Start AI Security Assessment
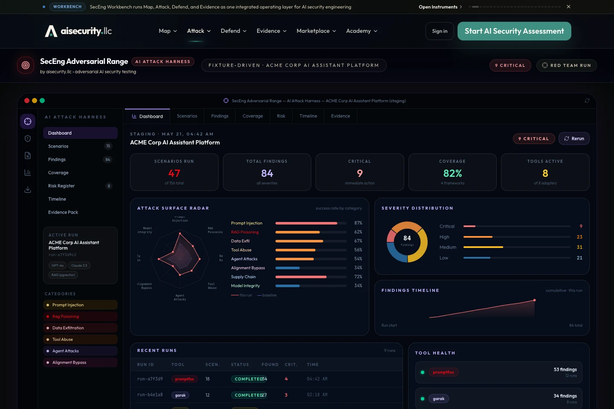The image size is (614, 409). point(514,31)
